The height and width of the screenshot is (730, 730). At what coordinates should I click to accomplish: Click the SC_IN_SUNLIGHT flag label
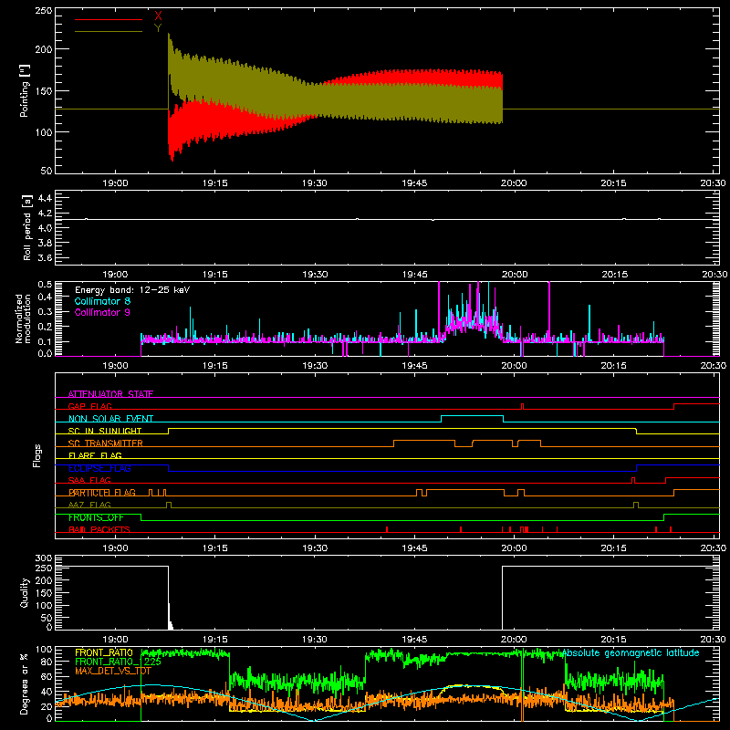105,431
